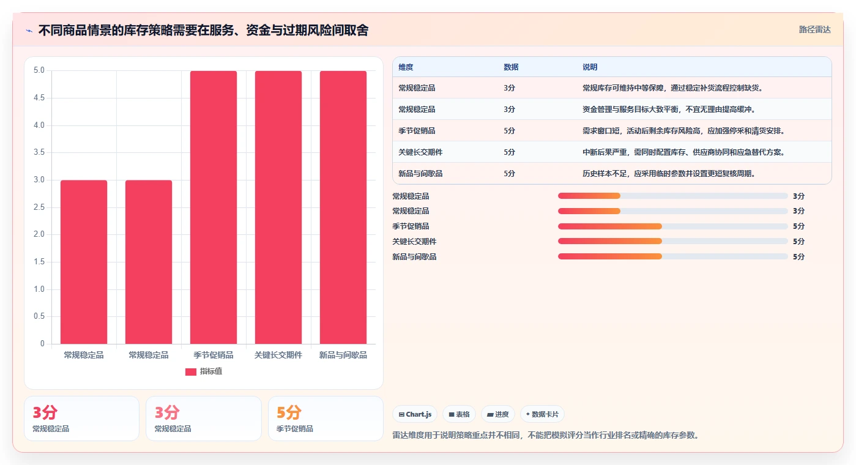Screen dimensions: 856x465
Task: Click the 季节促销品 x-axis label under the chart
Action: coord(214,355)
